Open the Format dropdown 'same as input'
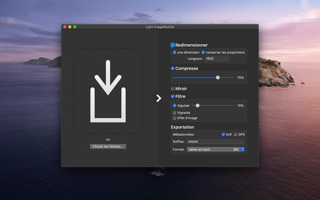The width and height of the screenshot is (320, 200). pos(216,149)
